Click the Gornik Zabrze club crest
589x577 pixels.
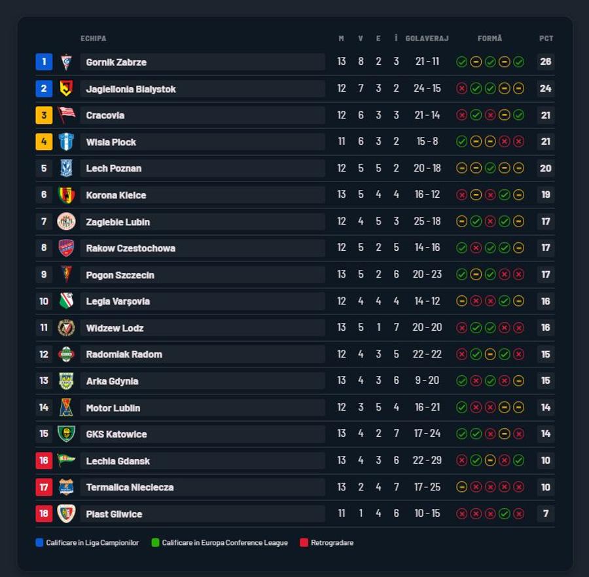[x=67, y=62]
